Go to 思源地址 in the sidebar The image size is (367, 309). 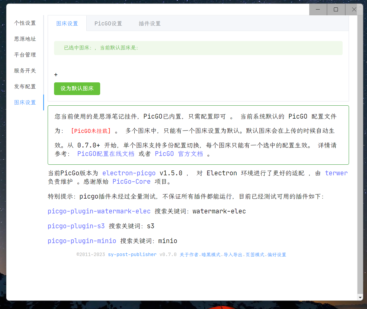point(25,39)
